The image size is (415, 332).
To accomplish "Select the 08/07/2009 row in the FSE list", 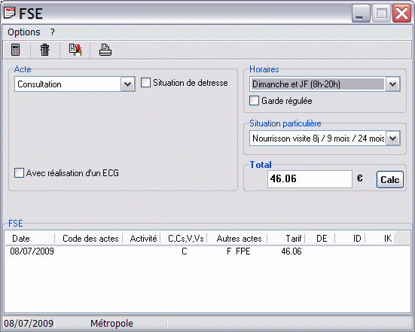I will 207,251.
